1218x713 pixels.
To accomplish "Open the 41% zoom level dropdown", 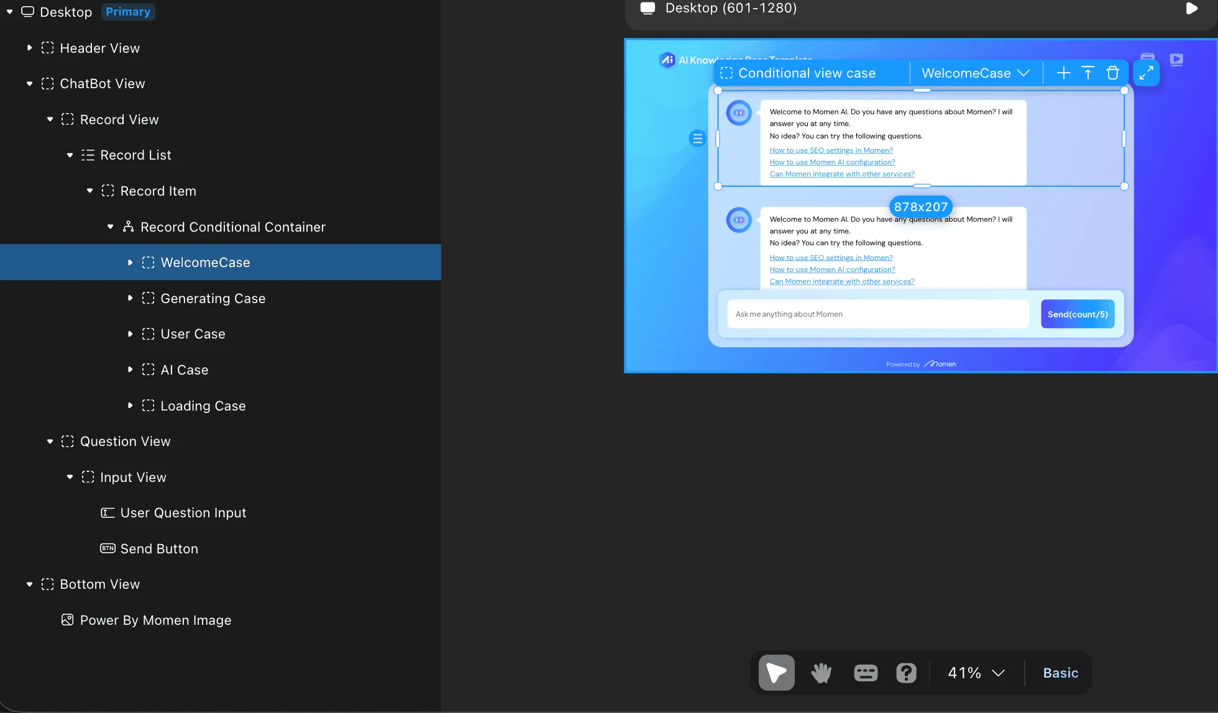I will coord(976,673).
